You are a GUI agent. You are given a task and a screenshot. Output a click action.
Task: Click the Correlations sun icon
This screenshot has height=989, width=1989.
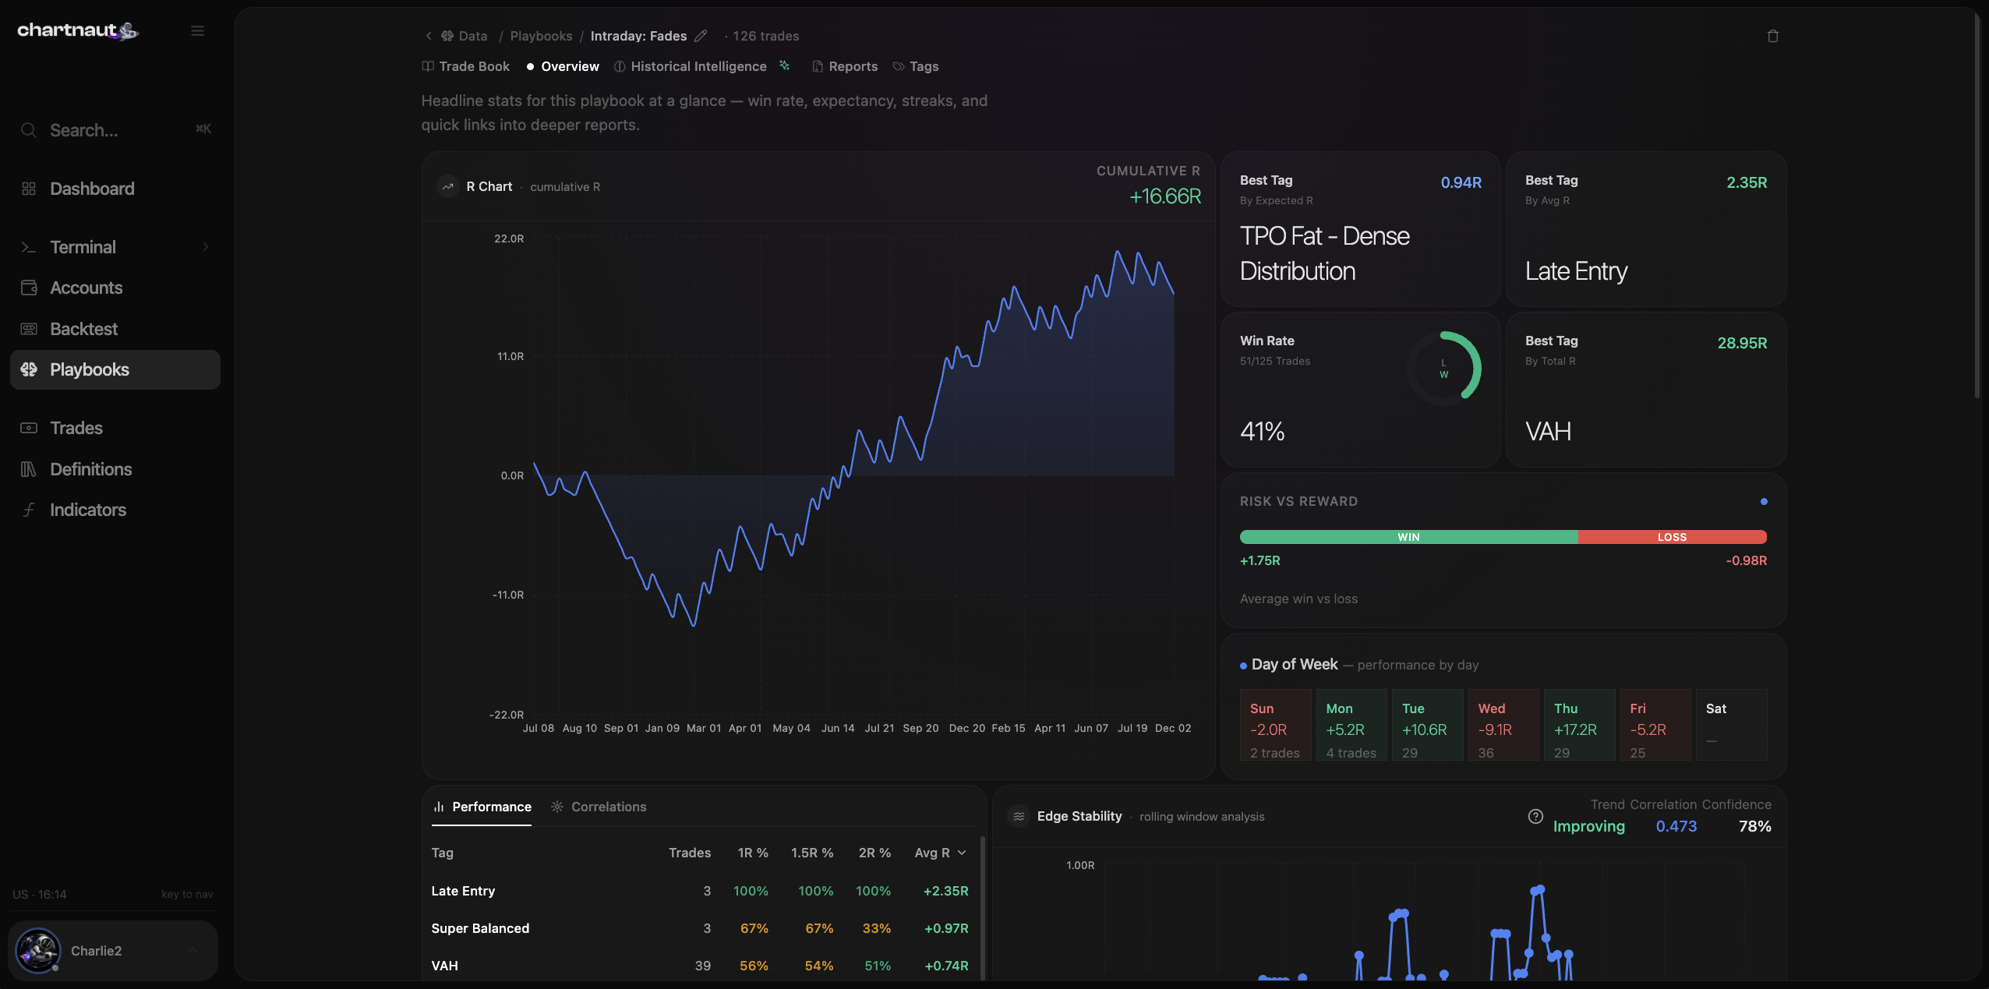557,807
